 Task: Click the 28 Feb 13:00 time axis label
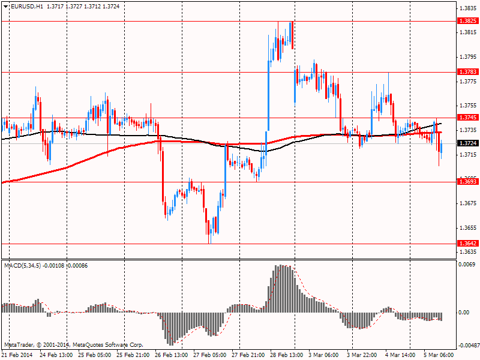tap(287, 355)
